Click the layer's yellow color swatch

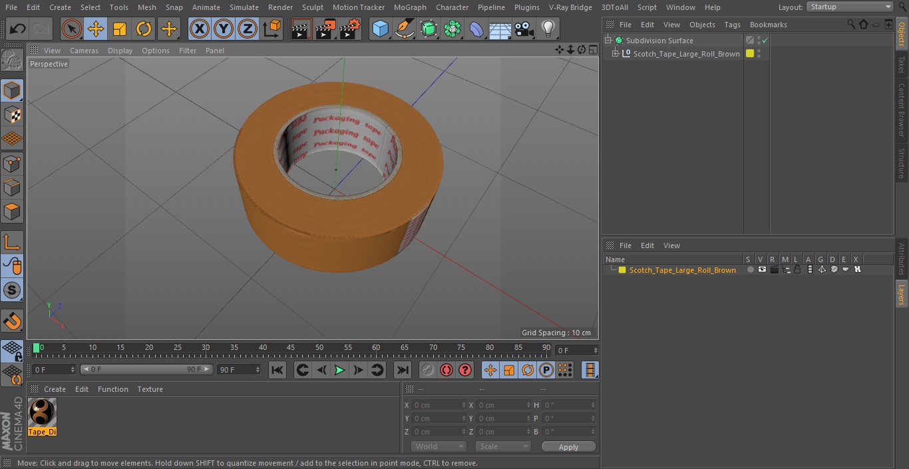click(622, 270)
